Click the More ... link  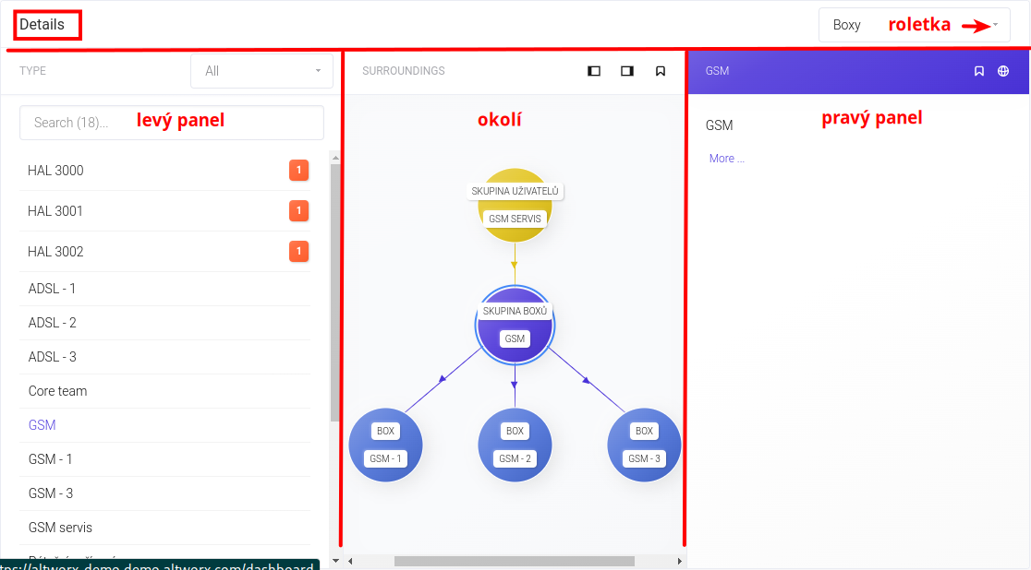click(x=726, y=159)
